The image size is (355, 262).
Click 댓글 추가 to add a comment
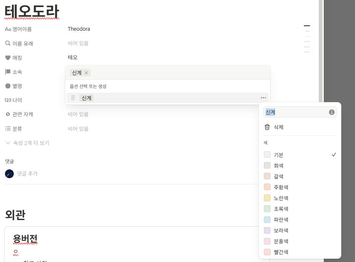coord(27,174)
